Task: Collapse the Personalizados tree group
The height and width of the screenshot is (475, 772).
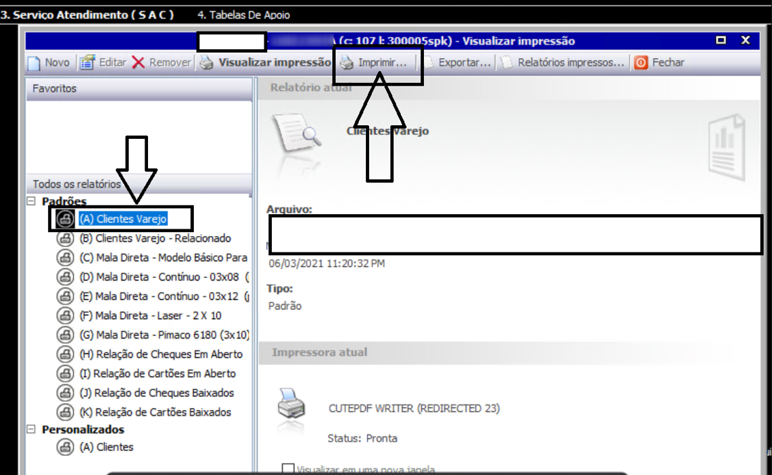Action: pos(31,428)
